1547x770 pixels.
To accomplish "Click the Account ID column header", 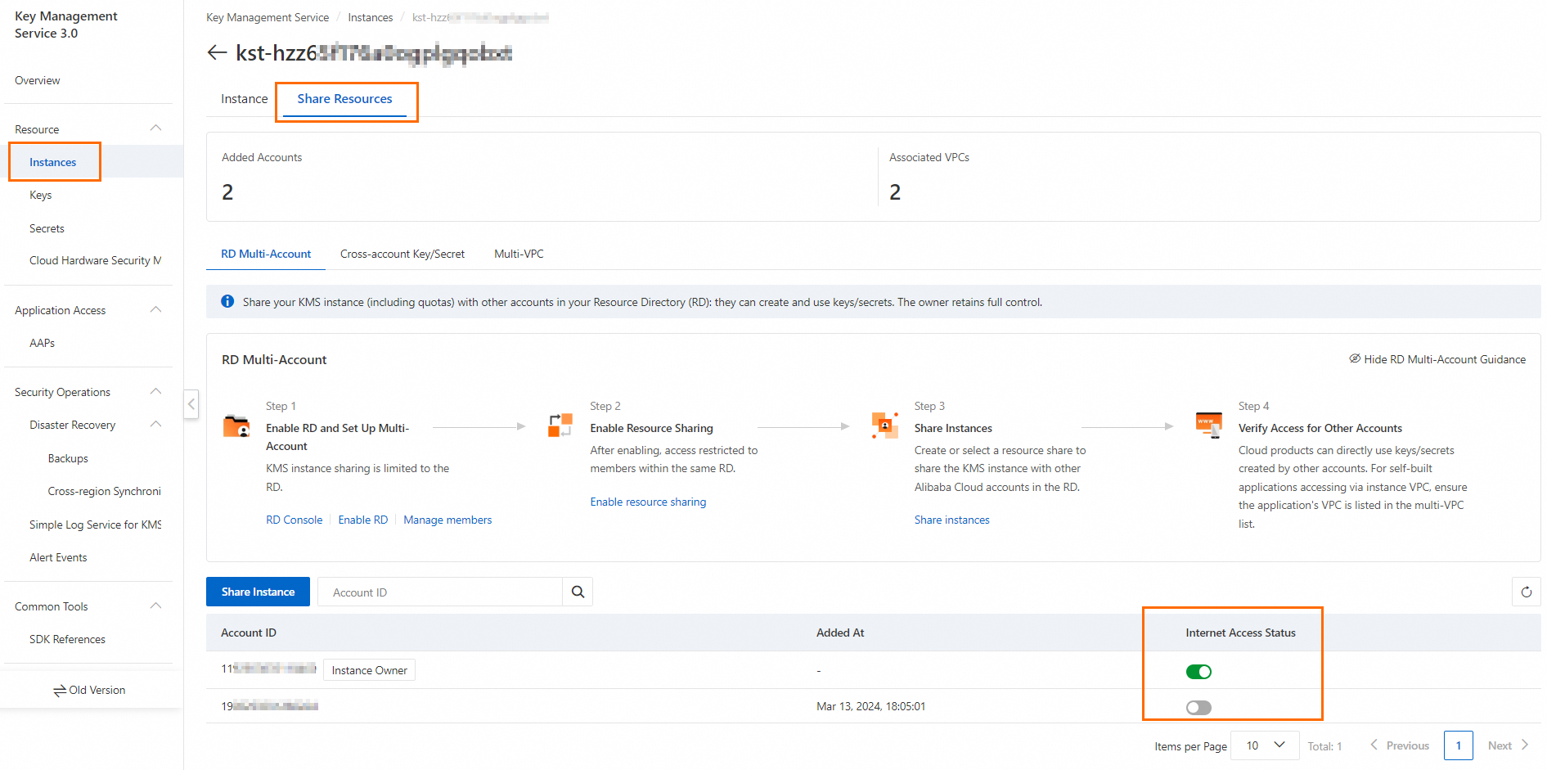I will point(249,633).
